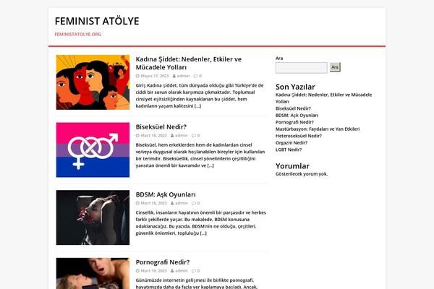434x289 pixels.
Task: Open 'BDSM: Aşk Oyunları' post title
Action: click(x=166, y=194)
